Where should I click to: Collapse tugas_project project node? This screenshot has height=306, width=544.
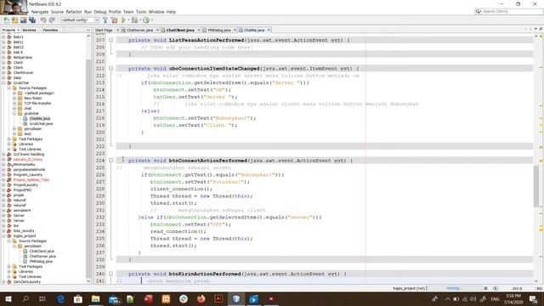tap(3, 236)
